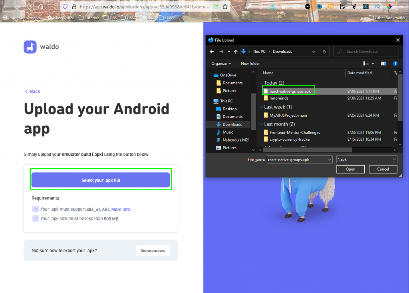Viewport: 409px width, 293px height.
Task: Click the downloads arrow icon in the toolbar
Action: 272,7
